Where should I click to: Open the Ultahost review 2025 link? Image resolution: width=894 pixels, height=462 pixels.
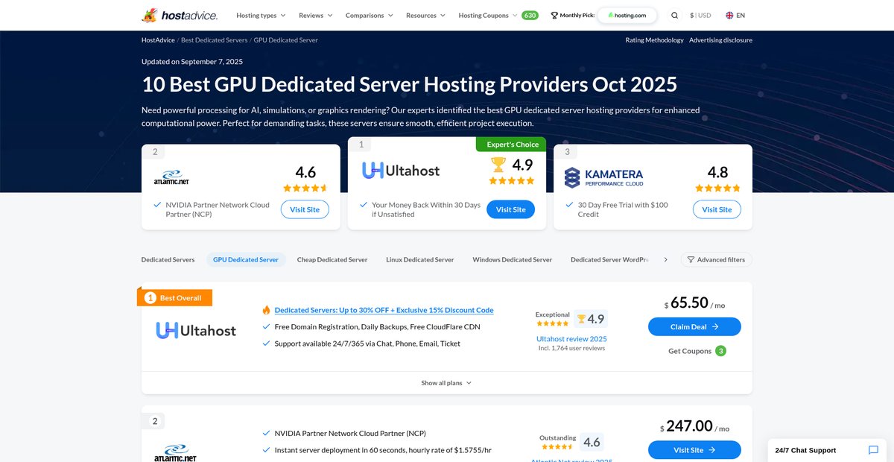(x=571, y=338)
